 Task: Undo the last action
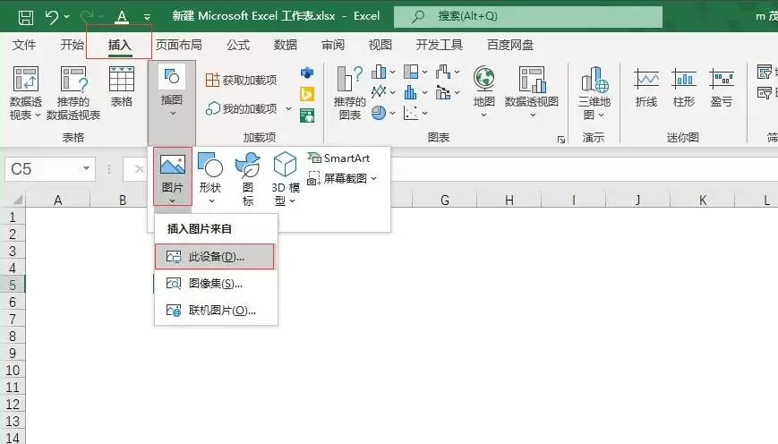click(x=52, y=17)
